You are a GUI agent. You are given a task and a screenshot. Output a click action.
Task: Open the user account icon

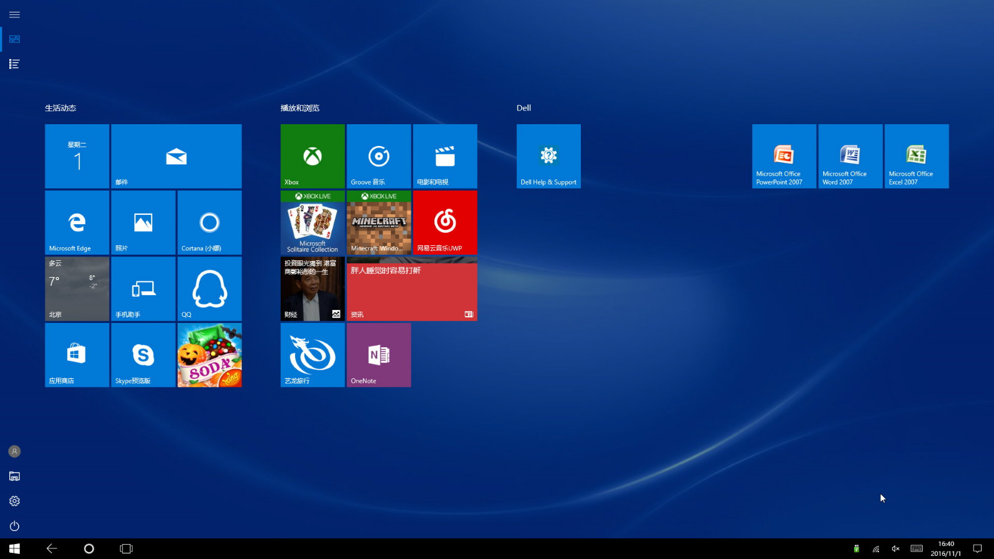tap(14, 452)
